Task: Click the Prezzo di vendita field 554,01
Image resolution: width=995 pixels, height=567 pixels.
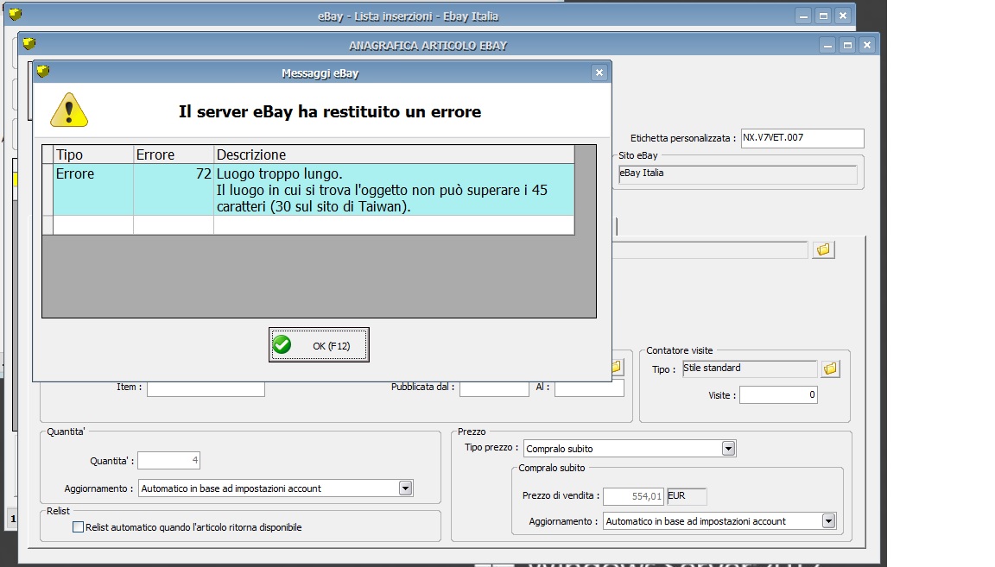Action: 632,496
